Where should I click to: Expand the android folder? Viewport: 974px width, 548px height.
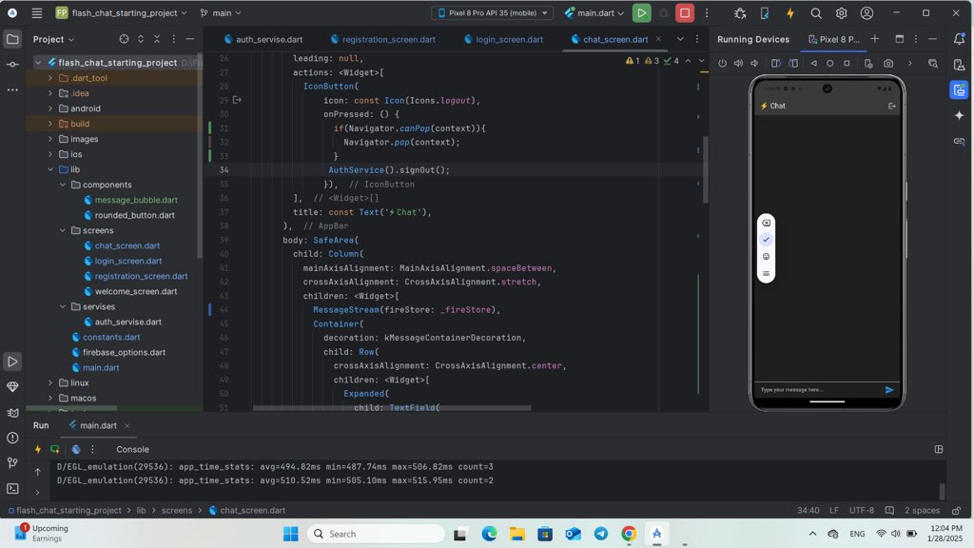coord(50,108)
